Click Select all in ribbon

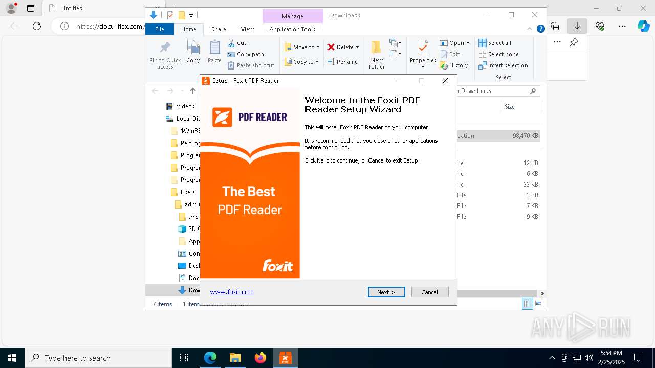[495, 43]
